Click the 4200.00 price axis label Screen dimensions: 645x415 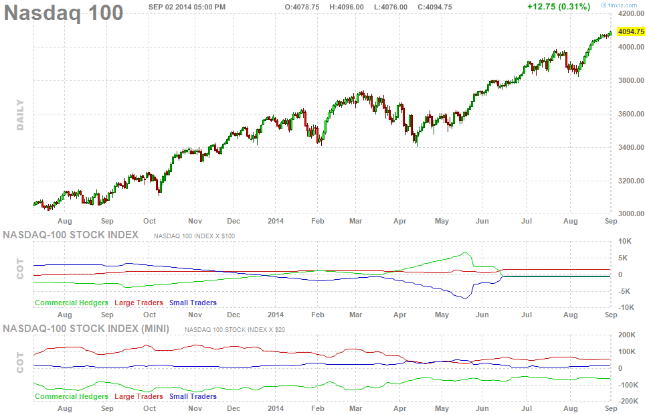pyautogui.click(x=631, y=13)
